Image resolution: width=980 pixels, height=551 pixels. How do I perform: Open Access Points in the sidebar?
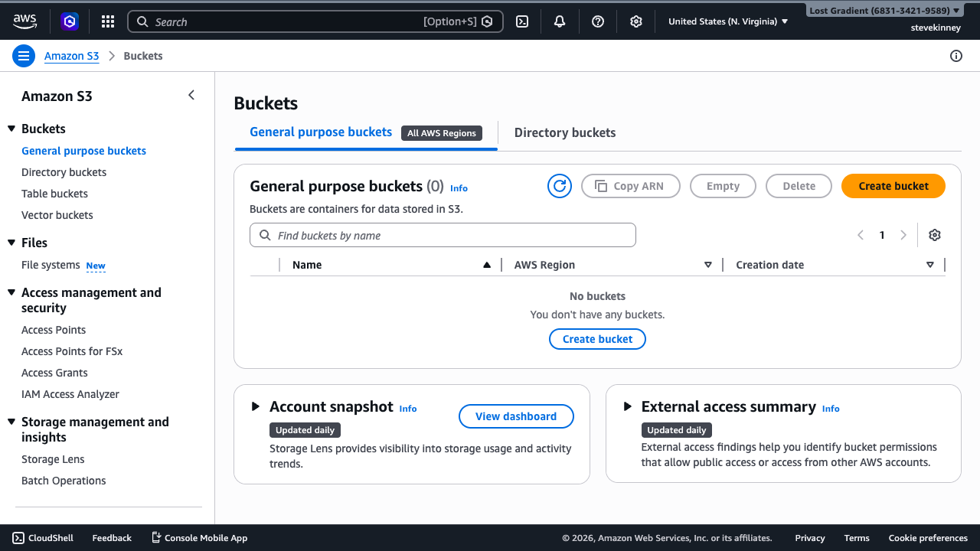coord(54,330)
